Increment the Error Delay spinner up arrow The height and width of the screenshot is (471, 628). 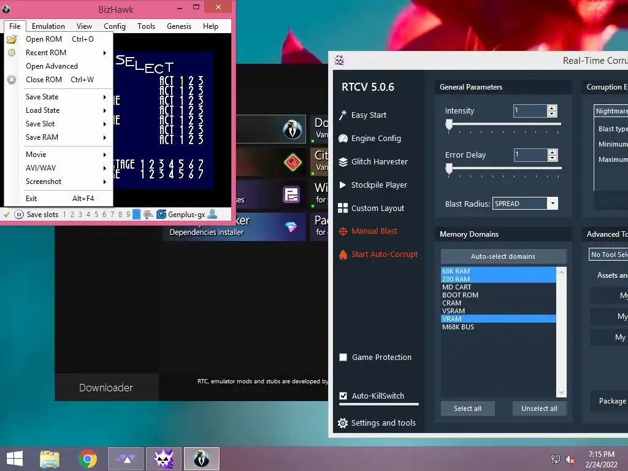[x=553, y=152]
